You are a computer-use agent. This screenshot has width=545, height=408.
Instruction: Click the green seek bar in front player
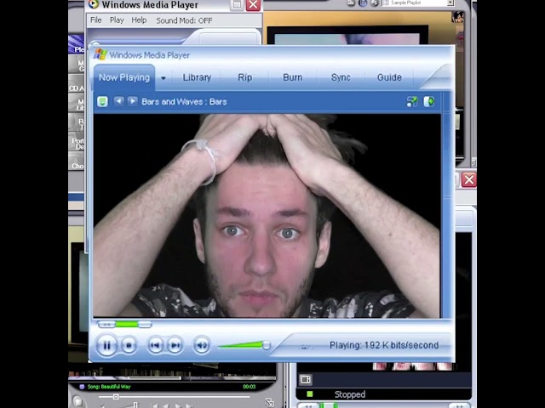click(127, 325)
